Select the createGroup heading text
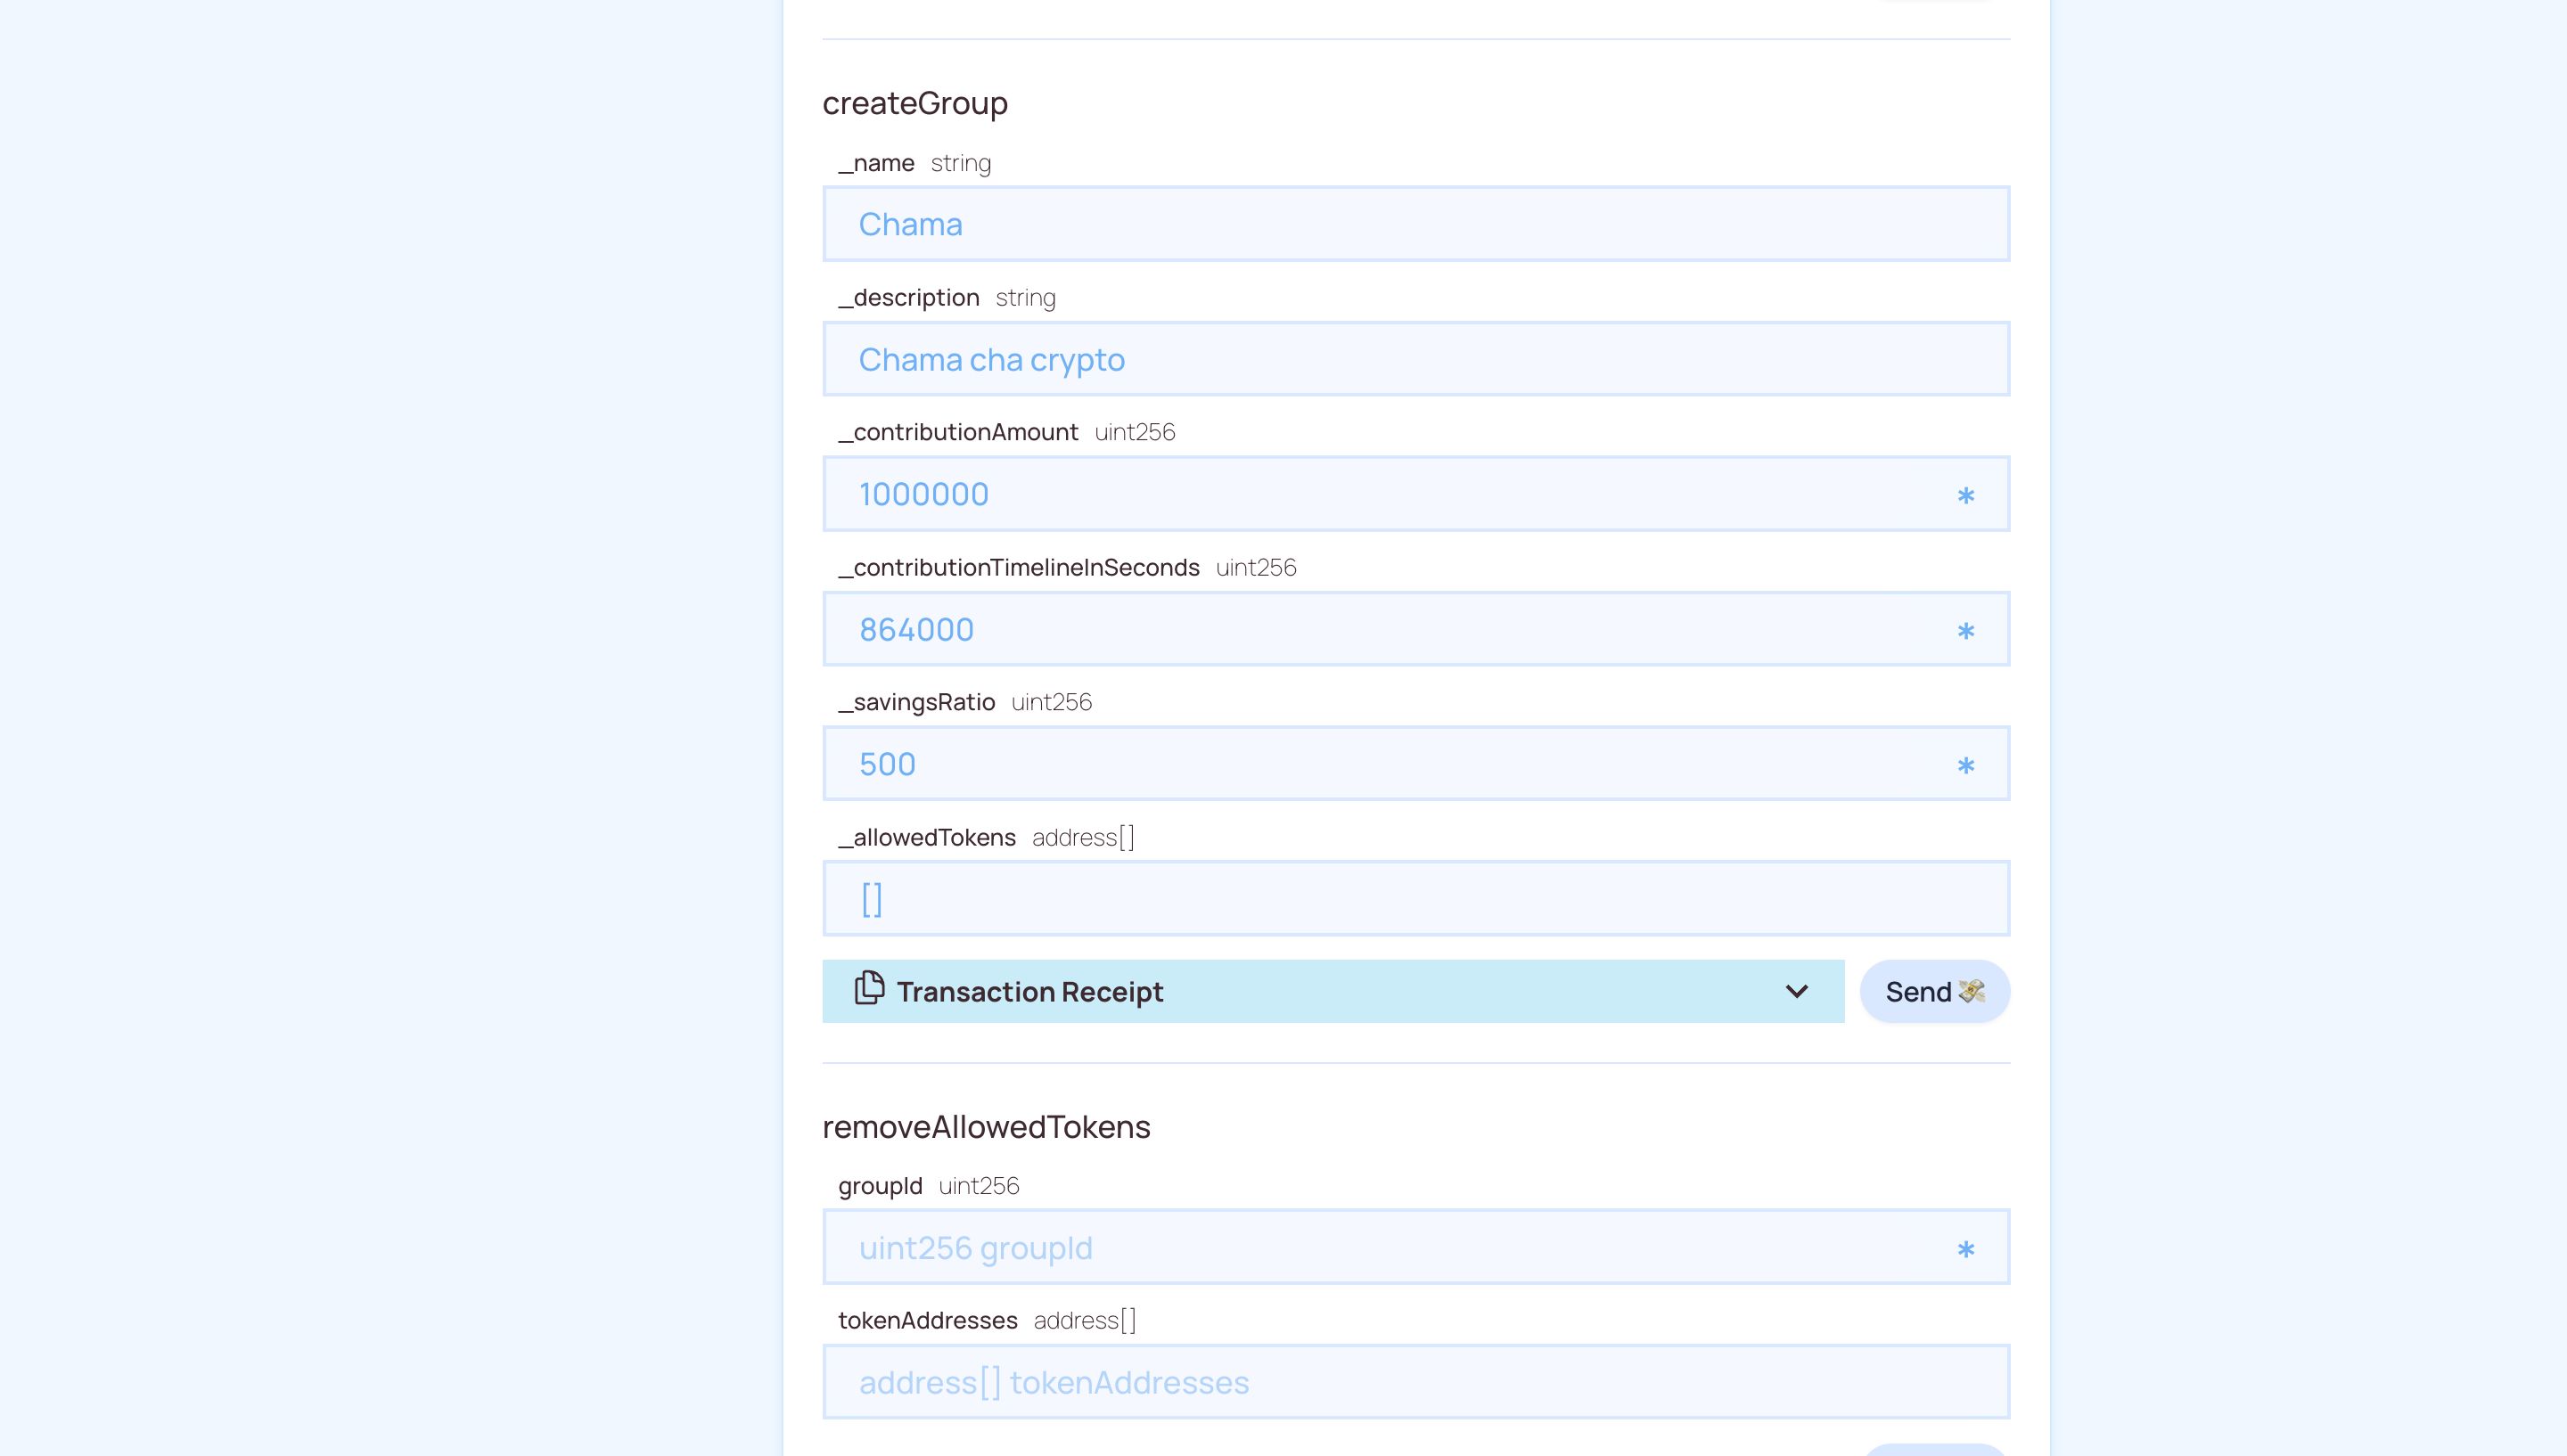The width and height of the screenshot is (2567, 1456). coord(915,103)
